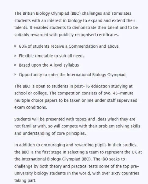Viewport: 148px width, 184px height.
Task: Click the bullet marker before "Opportunity to enter"
Action: (x=15, y=74)
